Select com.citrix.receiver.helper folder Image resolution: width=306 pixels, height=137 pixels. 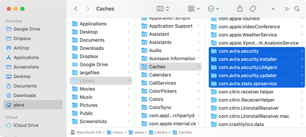point(257,92)
